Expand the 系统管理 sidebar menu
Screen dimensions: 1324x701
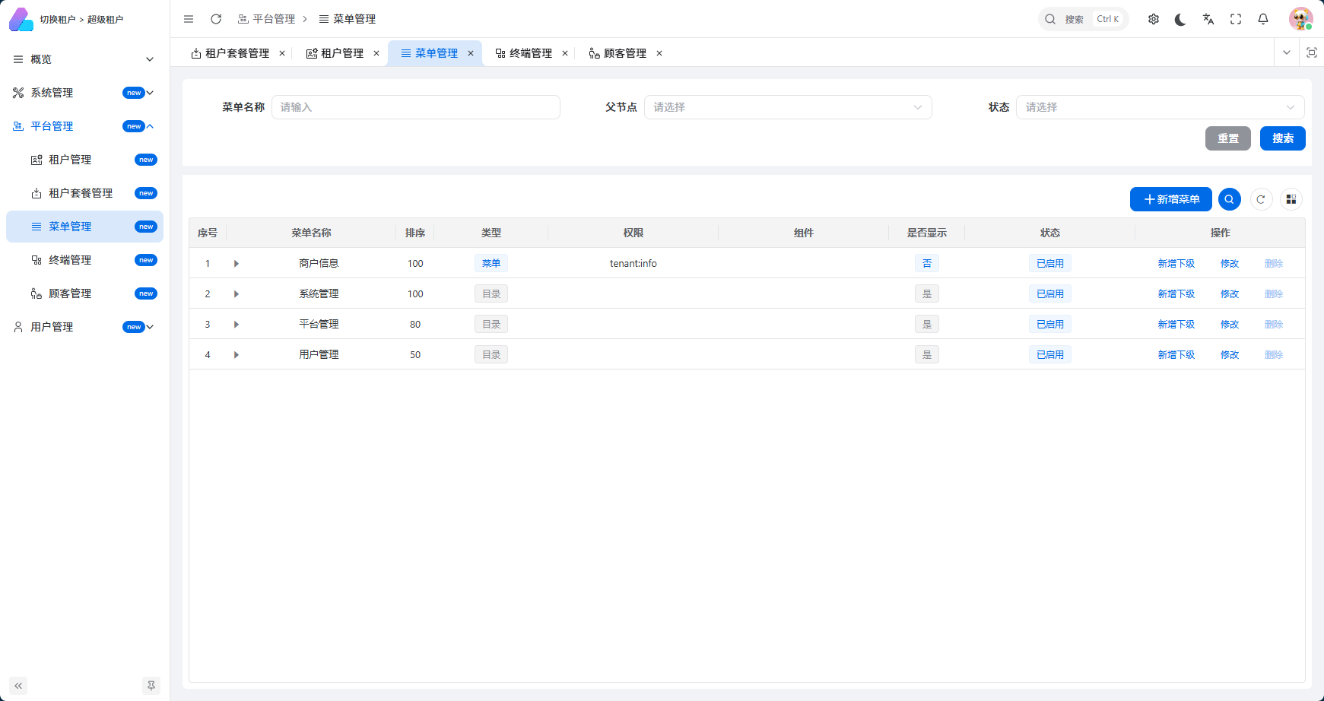(84, 93)
